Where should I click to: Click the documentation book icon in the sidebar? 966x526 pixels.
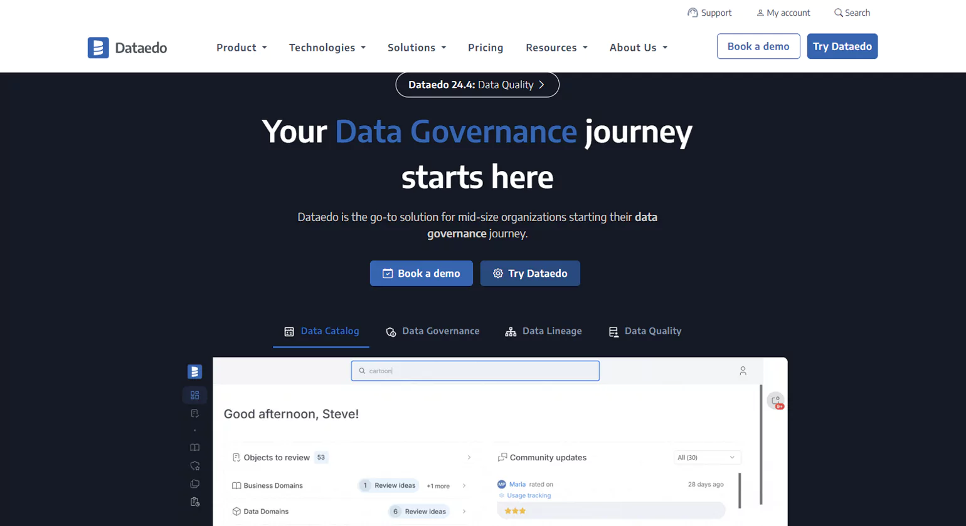pyautogui.click(x=194, y=447)
